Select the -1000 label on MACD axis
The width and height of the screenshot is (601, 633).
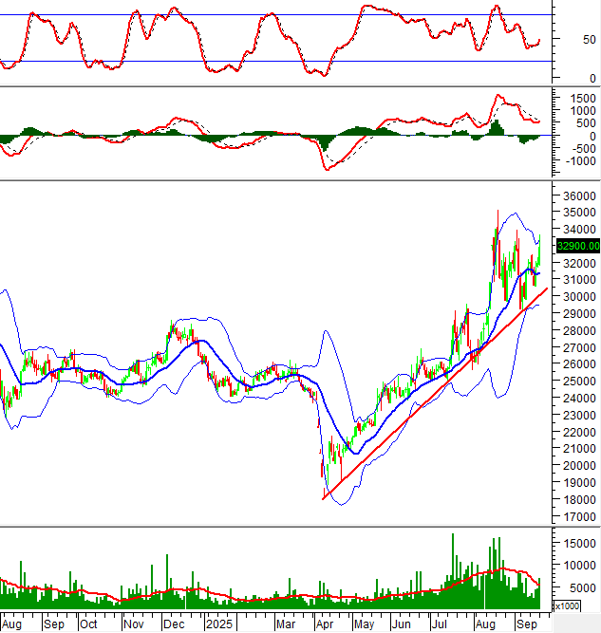(x=581, y=161)
